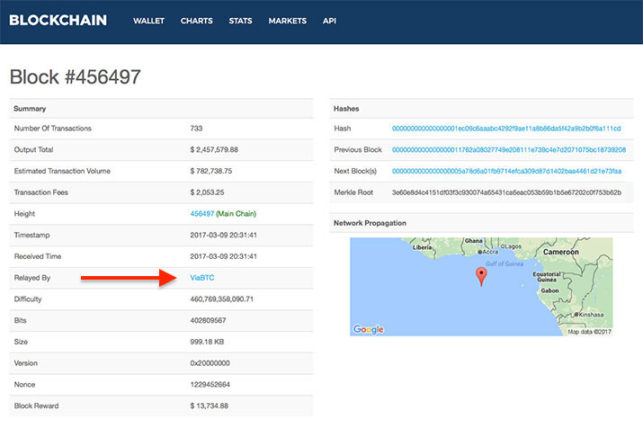The image size is (643, 428).
Task: Click the Google logo on map
Action: click(x=368, y=329)
